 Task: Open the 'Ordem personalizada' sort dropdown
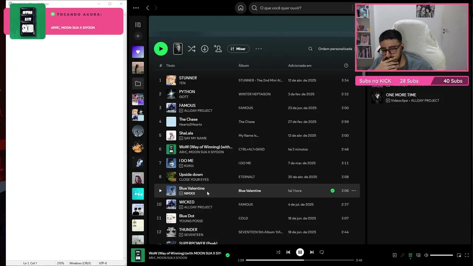tap(336, 49)
